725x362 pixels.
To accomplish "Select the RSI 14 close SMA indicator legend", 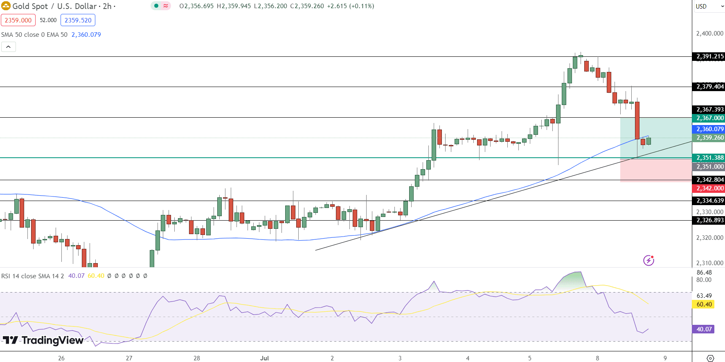I will pyautogui.click(x=33, y=276).
